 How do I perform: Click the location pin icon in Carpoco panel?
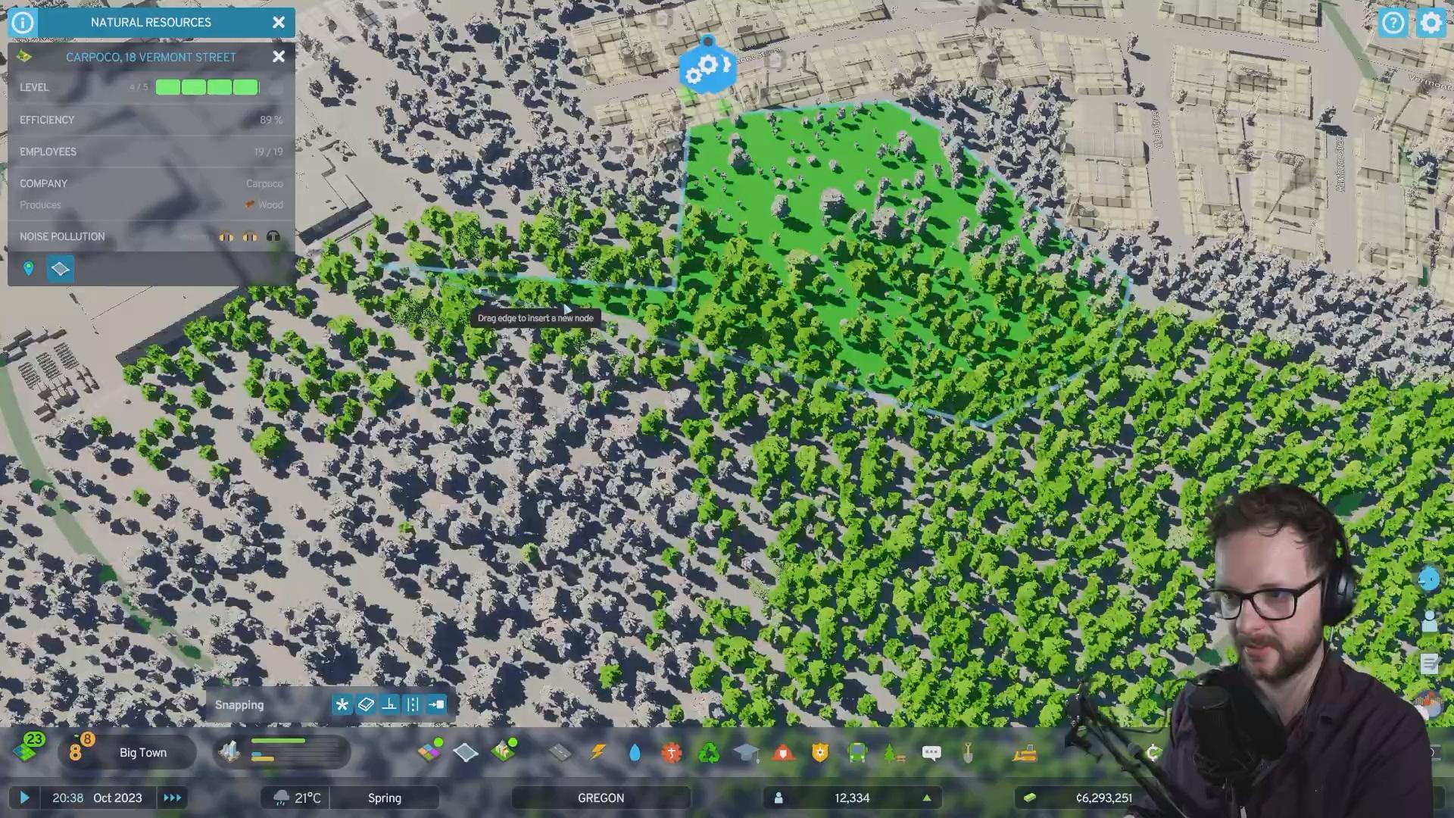[29, 269]
